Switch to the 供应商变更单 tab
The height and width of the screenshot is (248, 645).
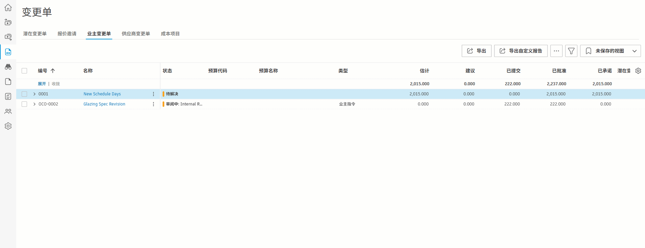136,34
